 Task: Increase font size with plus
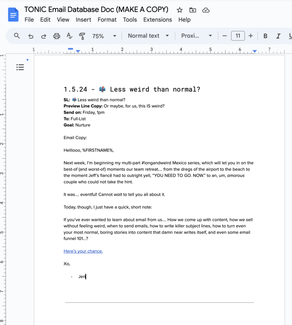coord(250,36)
